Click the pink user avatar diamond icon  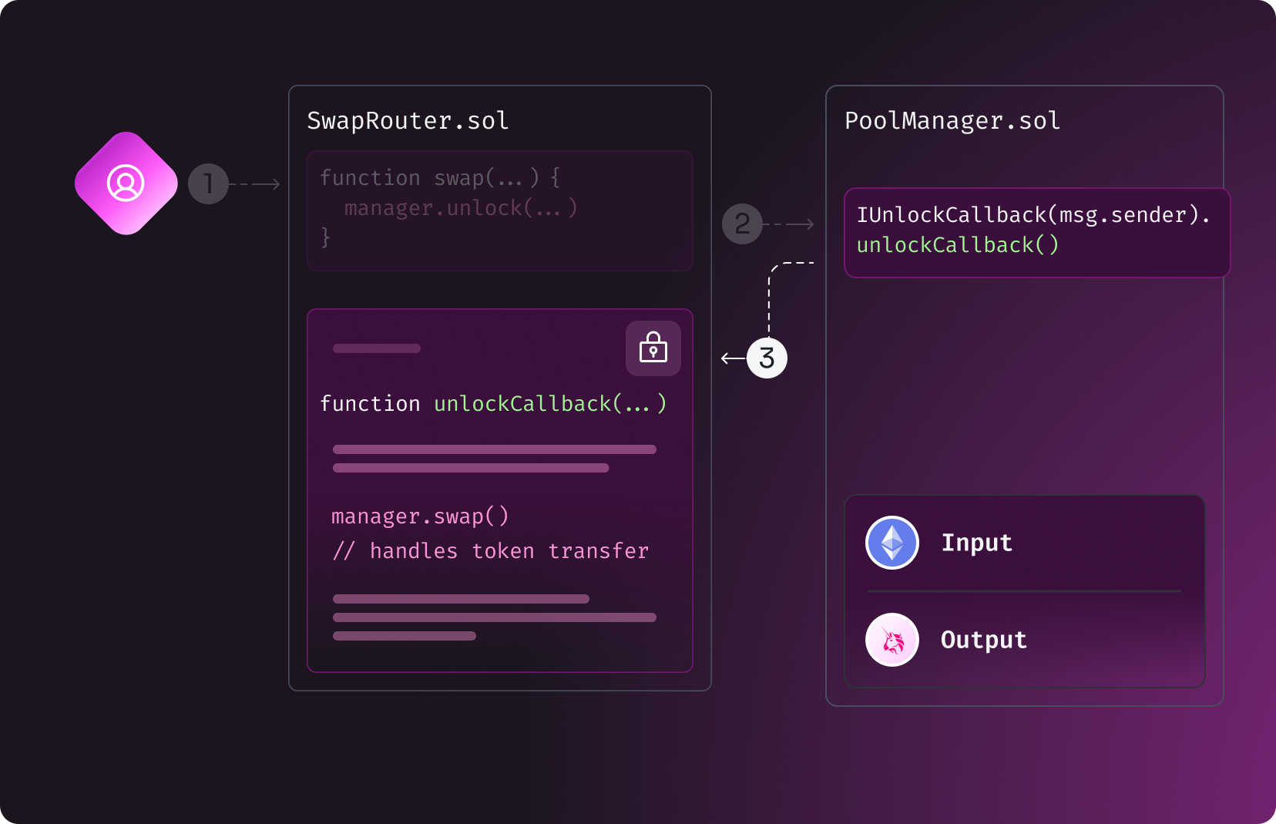click(x=126, y=183)
